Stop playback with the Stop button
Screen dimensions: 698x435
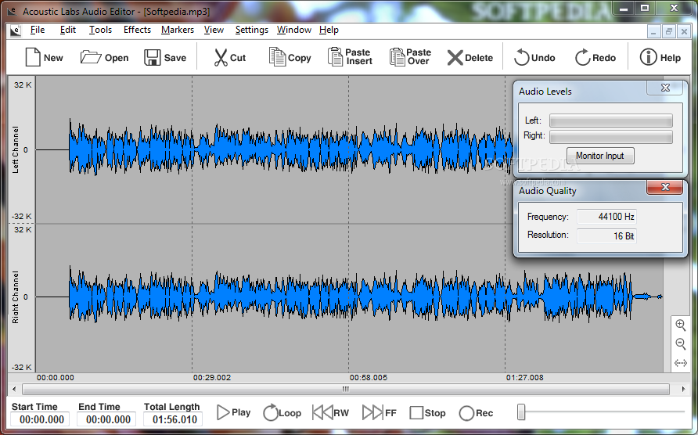pyautogui.click(x=427, y=413)
